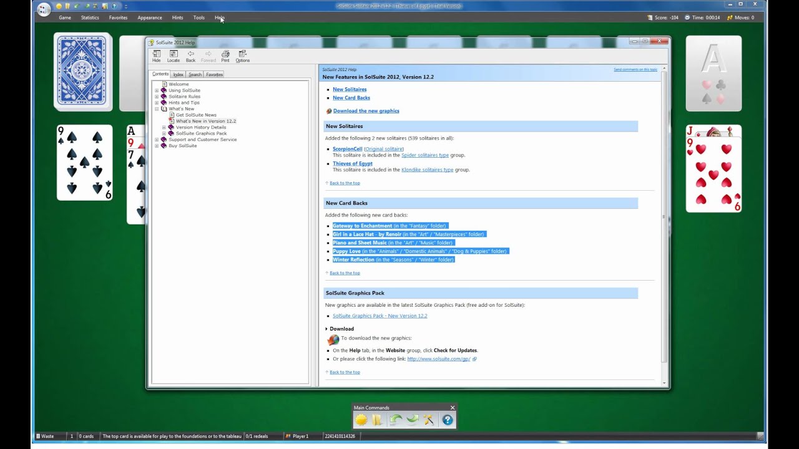Click the Ace foundation placeholder pile
This screenshot has width=799, height=449.
click(713, 73)
